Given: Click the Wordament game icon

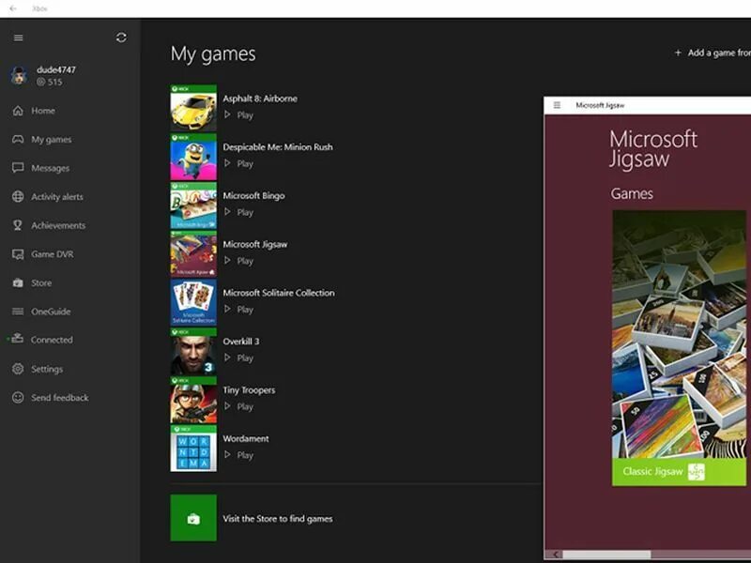Looking at the screenshot, I should (x=193, y=449).
